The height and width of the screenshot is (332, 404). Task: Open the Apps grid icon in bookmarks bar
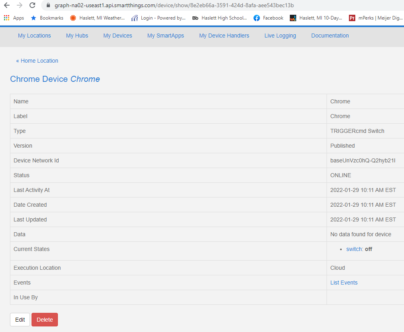(x=7, y=18)
